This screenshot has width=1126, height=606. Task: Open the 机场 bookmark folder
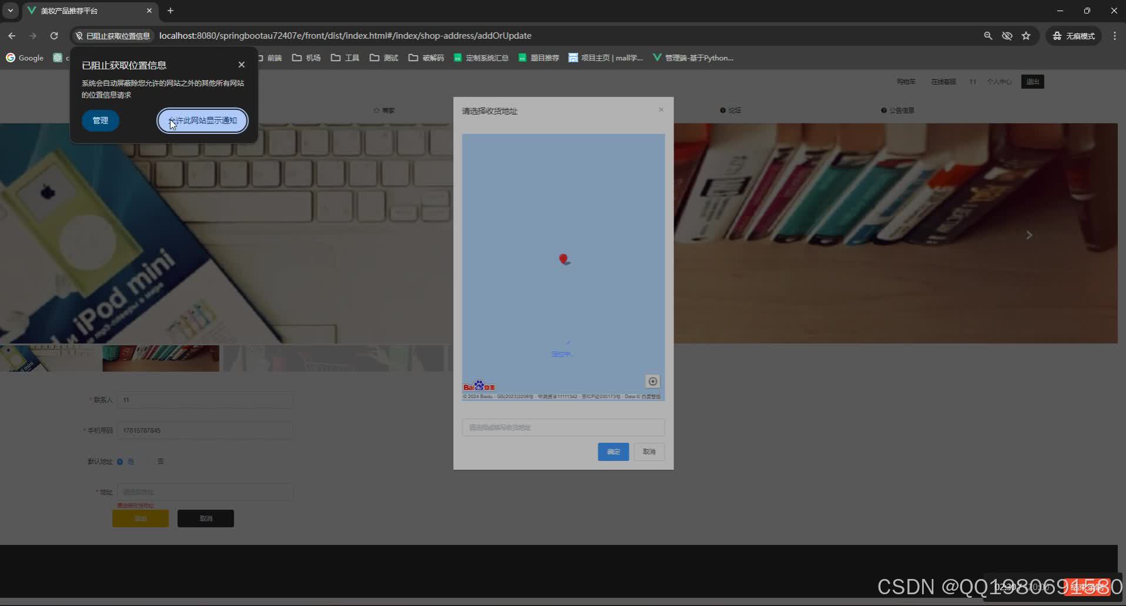pyautogui.click(x=306, y=58)
